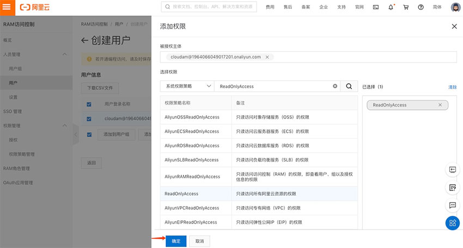Image resolution: width=463 pixels, height=248 pixels.
Task: Click the floating survey form icon
Action: click(x=452, y=188)
